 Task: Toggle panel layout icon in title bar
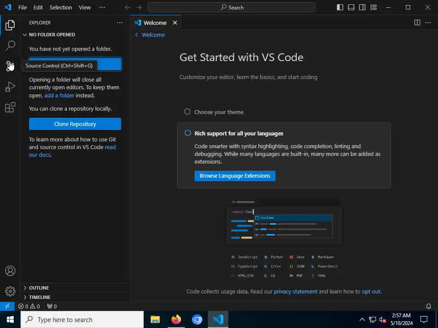351,7
